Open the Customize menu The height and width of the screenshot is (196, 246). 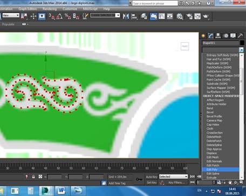70,9
